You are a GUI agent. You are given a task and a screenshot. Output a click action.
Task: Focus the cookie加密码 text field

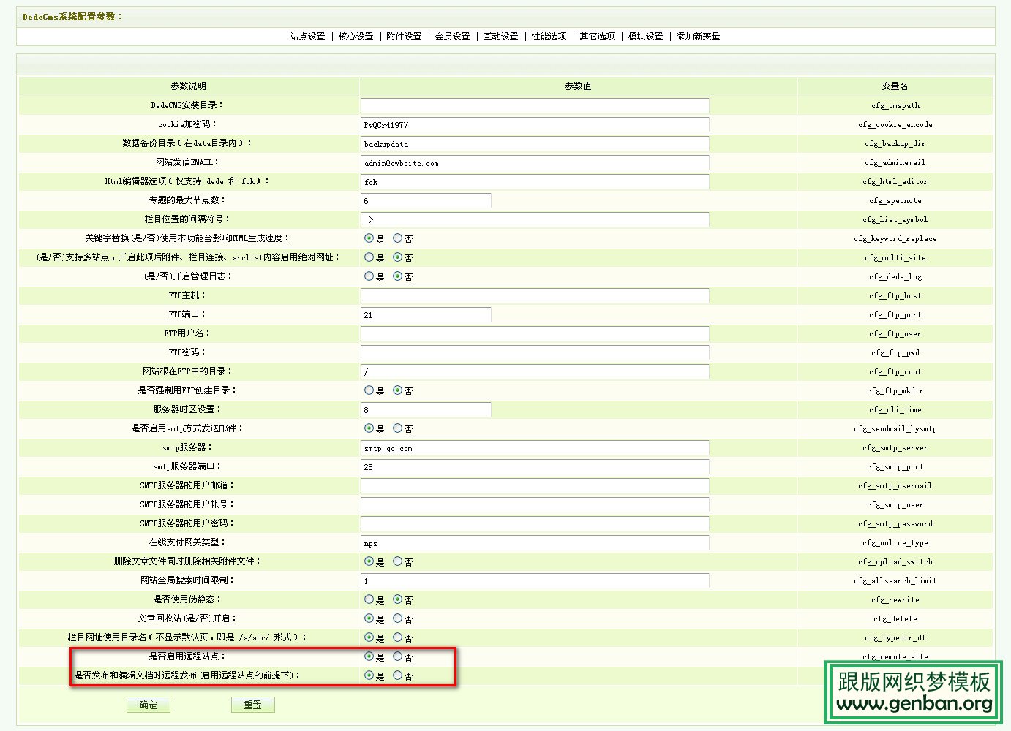[x=535, y=125]
